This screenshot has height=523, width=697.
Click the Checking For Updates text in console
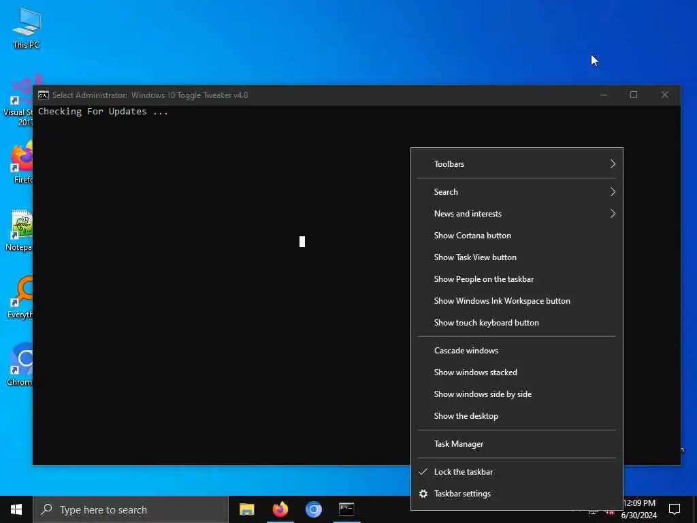point(103,112)
